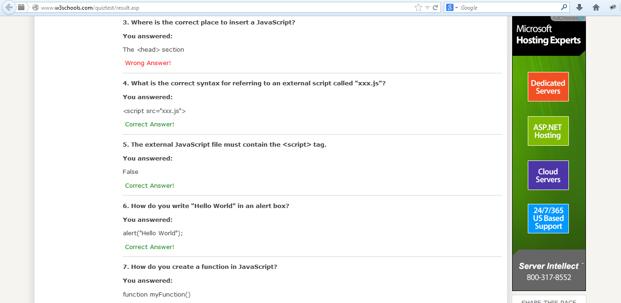Click the answer "False"
Viewport: 621px width, 303px height.
(x=131, y=172)
